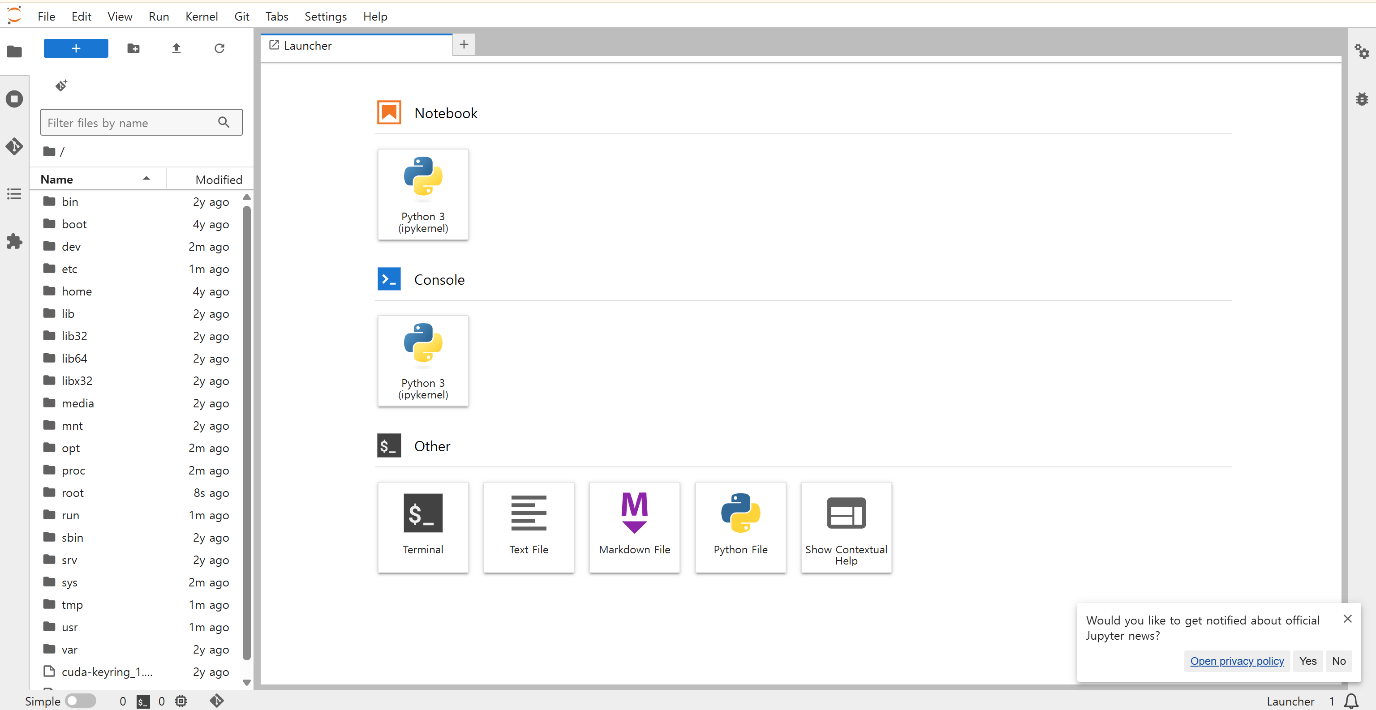This screenshot has height=710, width=1376.
Task: Refresh the file browser list
Action: click(219, 48)
